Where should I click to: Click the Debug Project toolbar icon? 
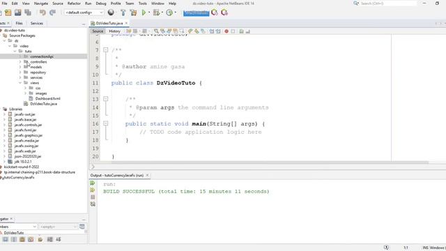156,13
